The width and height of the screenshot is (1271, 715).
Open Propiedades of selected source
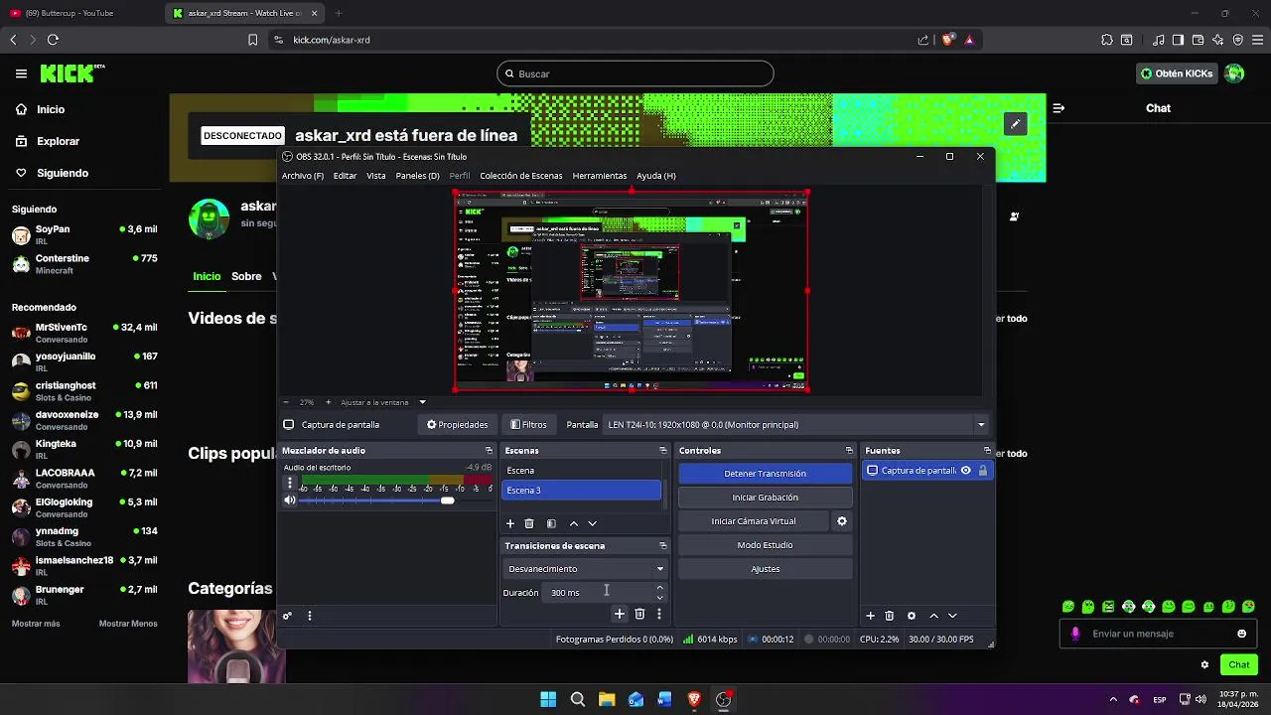point(458,425)
